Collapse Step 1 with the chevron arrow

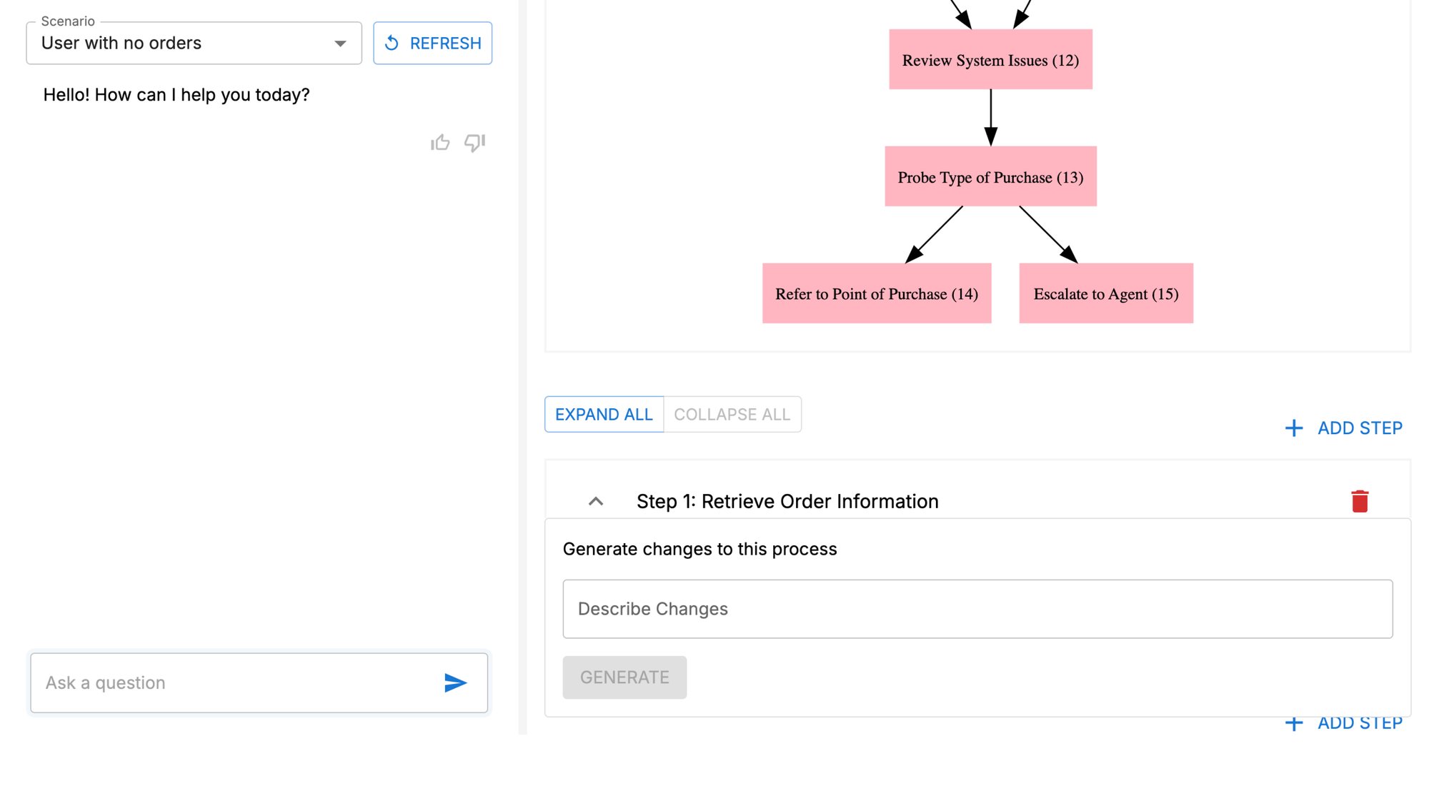(x=596, y=501)
